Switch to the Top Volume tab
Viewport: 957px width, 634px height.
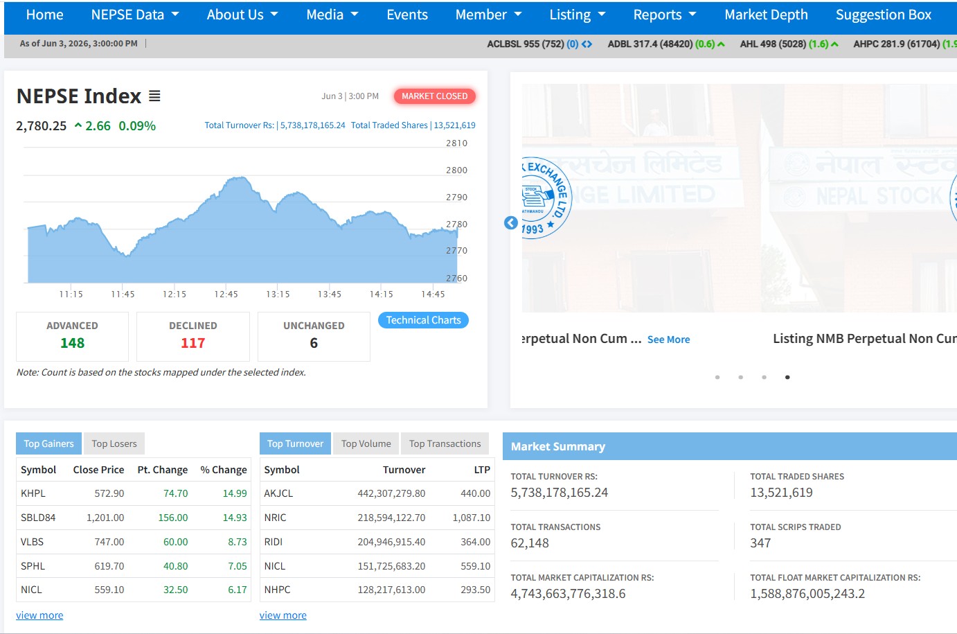pyautogui.click(x=366, y=443)
